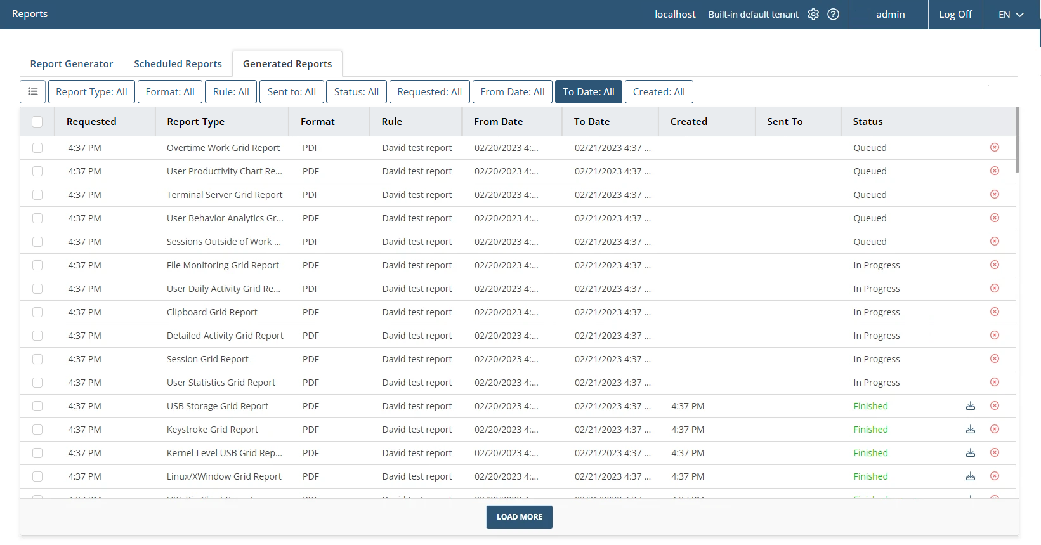1041x545 pixels.
Task: Remove the Session Grid Report entry
Action: click(995, 358)
